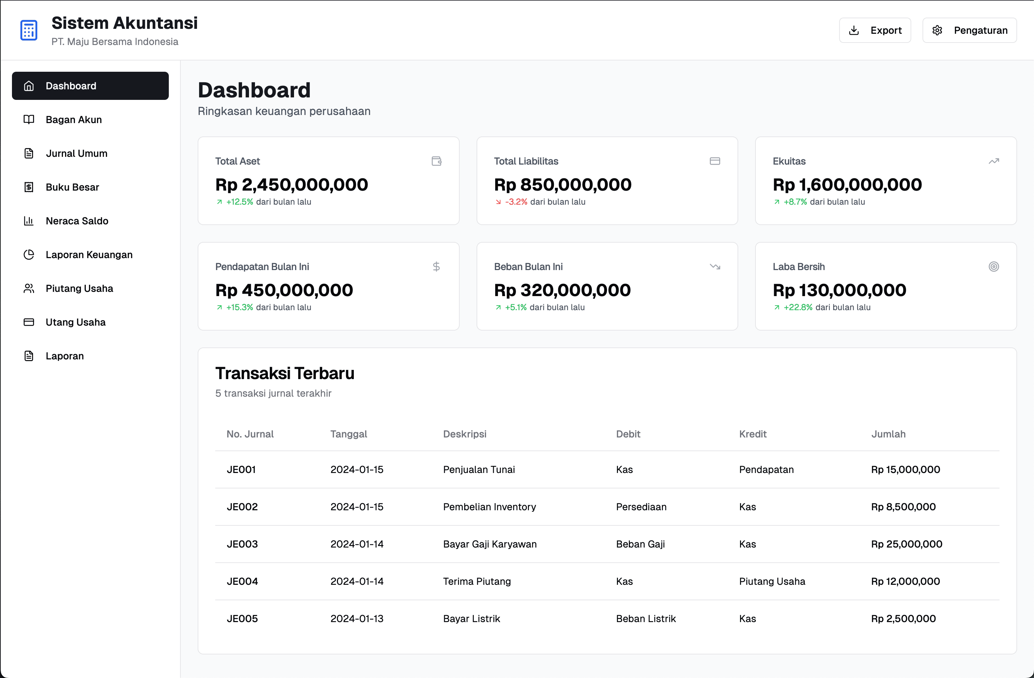The width and height of the screenshot is (1034, 678).
Task: Click the Export button
Action: [875, 30]
